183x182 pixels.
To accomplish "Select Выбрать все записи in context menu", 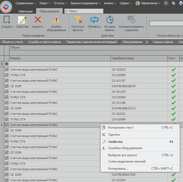I will (122, 155).
